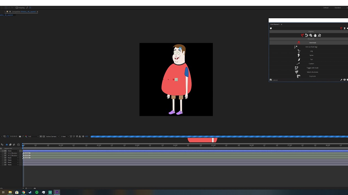Enable the Snapping checkbox
Image resolution: width=348 pixels, height=195 pixels.
17,8
